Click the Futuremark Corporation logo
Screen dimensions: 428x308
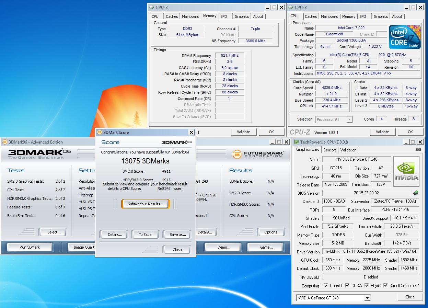pos(258,154)
